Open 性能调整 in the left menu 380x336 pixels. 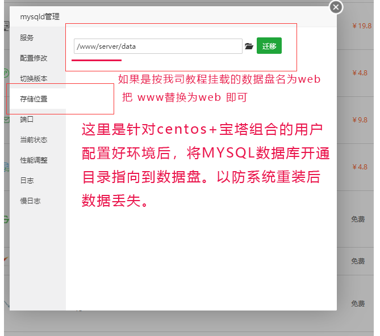point(34,160)
